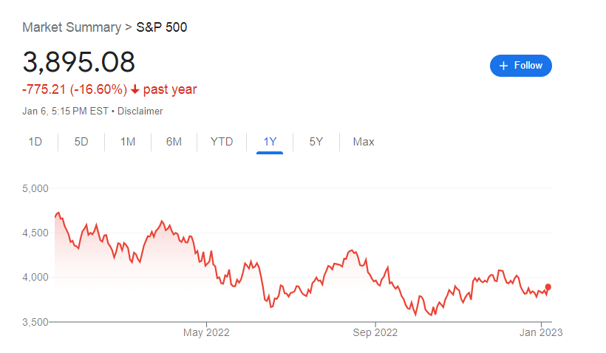606x353 pixels.
Task: Click the S&P 500 title text
Action: coord(162,27)
